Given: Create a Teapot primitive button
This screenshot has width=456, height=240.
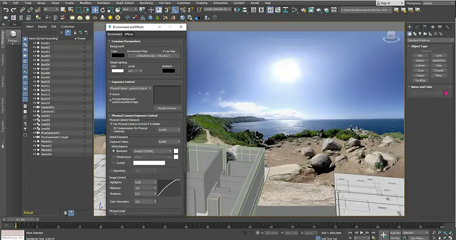Looking at the screenshot, I should point(420,76).
